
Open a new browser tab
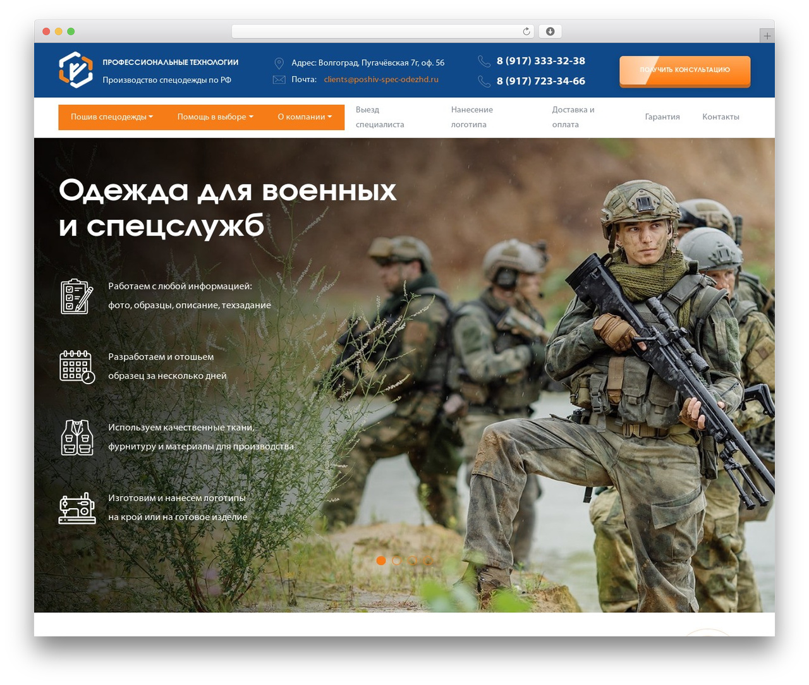tap(767, 36)
